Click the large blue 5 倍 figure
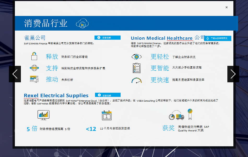This screenshot has height=157, width=248. pyautogui.click(x=32, y=129)
